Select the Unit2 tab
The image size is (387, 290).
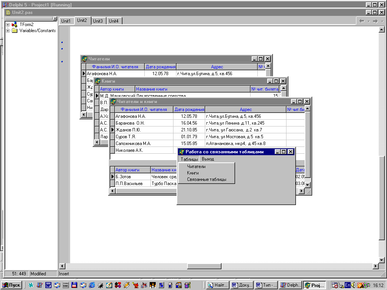(82, 20)
